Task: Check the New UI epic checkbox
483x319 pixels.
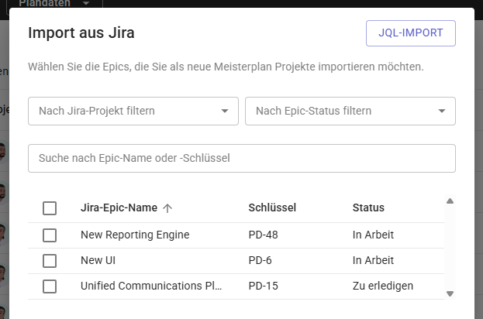Action: pyautogui.click(x=50, y=261)
